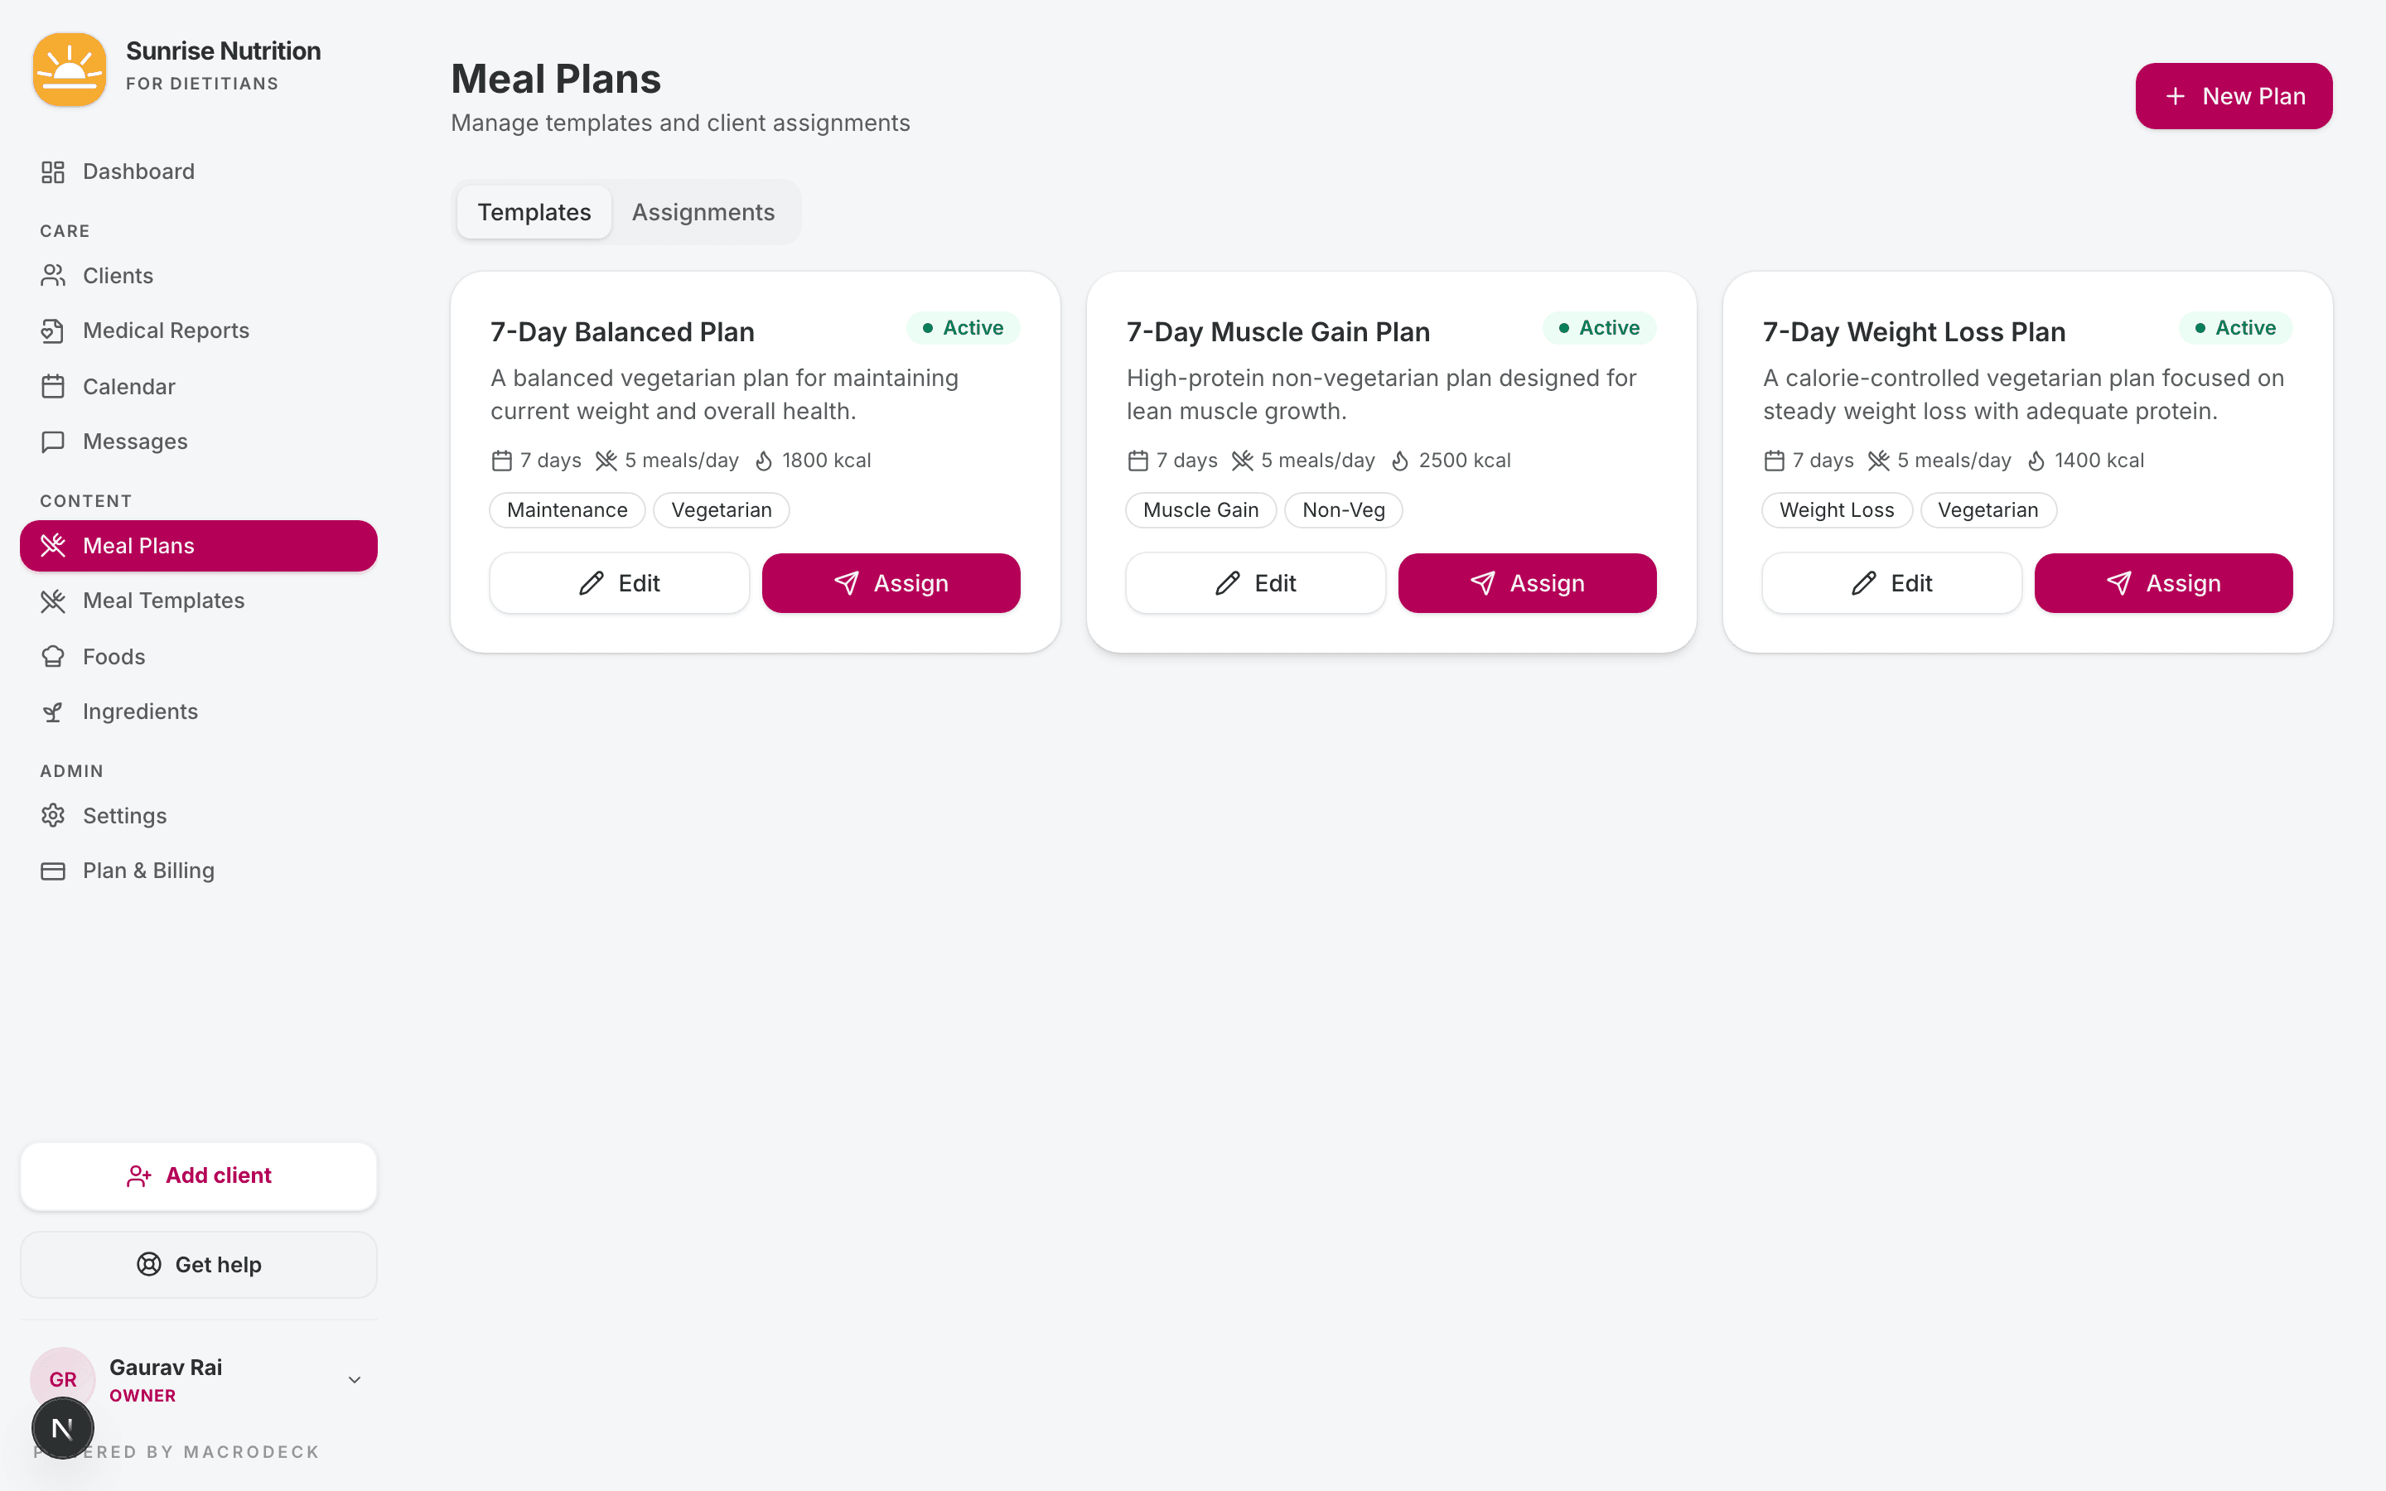Image resolution: width=2386 pixels, height=1491 pixels.
Task: Click the New Plan button
Action: [2234, 95]
